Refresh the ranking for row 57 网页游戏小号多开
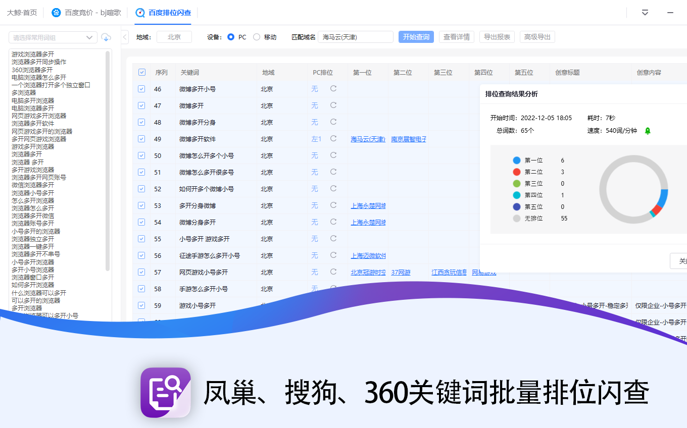The width and height of the screenshot is (687, 428). [333, 272]
